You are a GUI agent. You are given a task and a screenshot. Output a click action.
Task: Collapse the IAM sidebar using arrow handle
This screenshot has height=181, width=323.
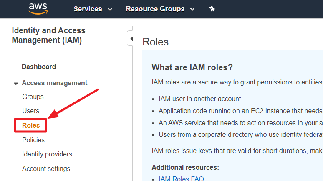[x=131, y=39]
